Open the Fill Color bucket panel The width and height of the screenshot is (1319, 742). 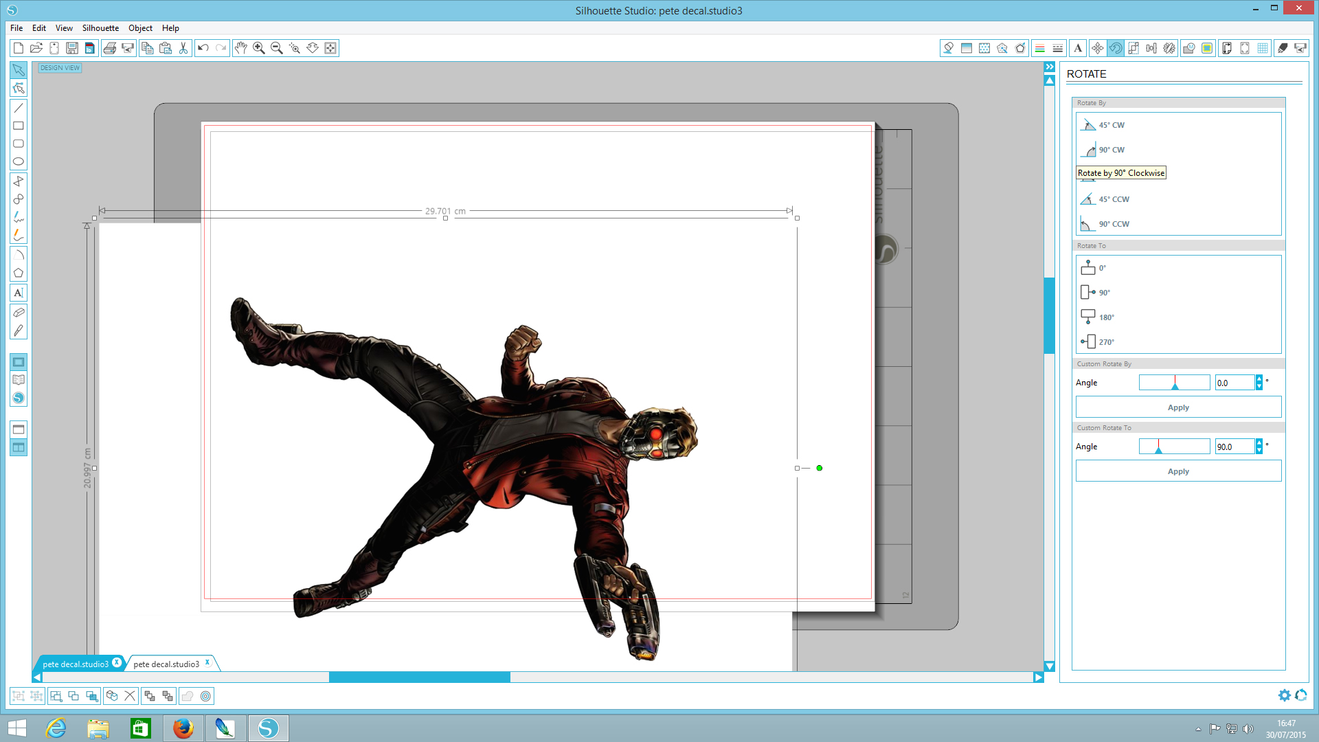(x=949, y=48)
